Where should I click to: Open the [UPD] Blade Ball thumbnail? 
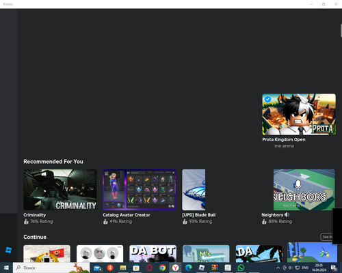194,190
